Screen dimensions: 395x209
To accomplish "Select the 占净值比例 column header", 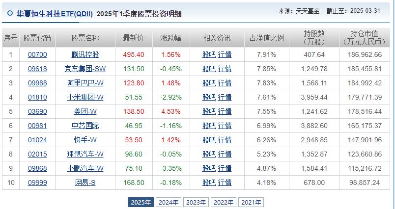I will tap(266, 38).
